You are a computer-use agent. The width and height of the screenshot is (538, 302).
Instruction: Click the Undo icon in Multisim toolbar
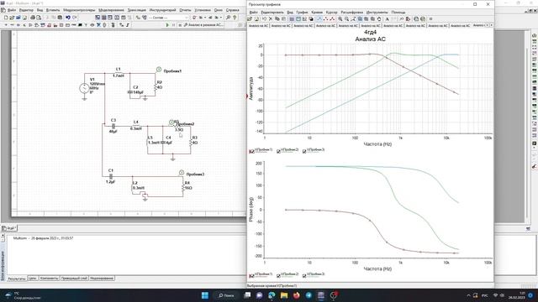tap(68, 18)
